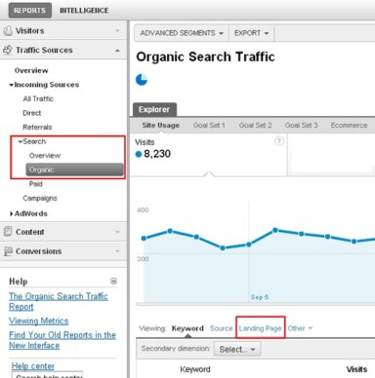Image resolution: width=375 pixels, height=378 pixels.
Task: Open the All Traffic report
Action: point(38,98)
